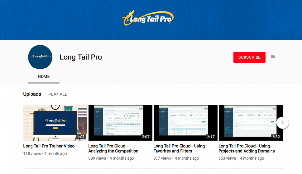Image resolution: width=302 pixels, height=174 pixels.
Task: Click Using Projects and Adding Domains title
Action: (246, 148)
